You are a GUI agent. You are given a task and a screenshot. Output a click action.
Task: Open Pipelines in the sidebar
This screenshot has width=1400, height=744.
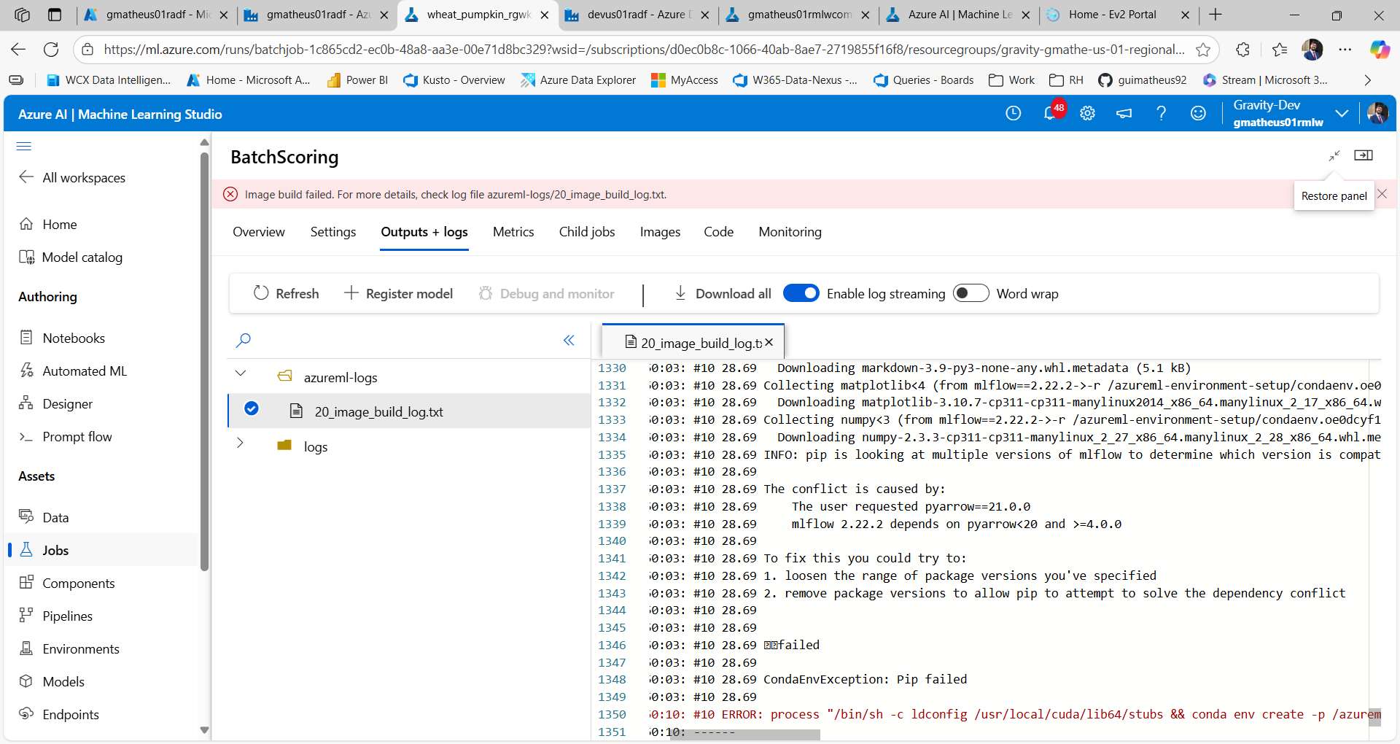click(x=56, y=616)
